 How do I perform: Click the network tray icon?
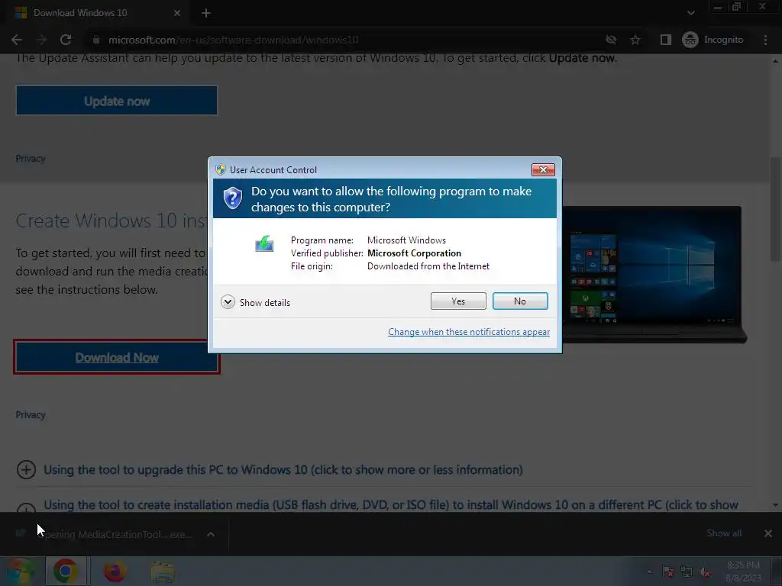pos(687,572)
